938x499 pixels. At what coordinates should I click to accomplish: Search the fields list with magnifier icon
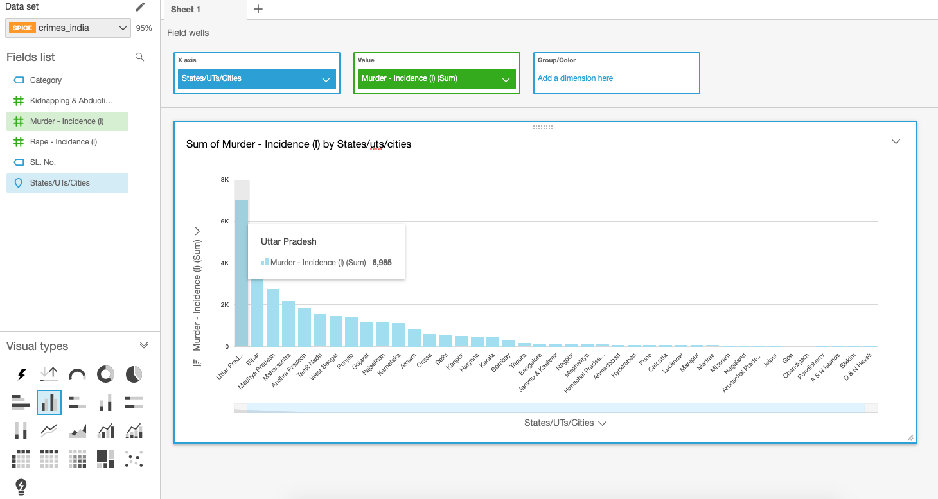(x=139, y=57)
